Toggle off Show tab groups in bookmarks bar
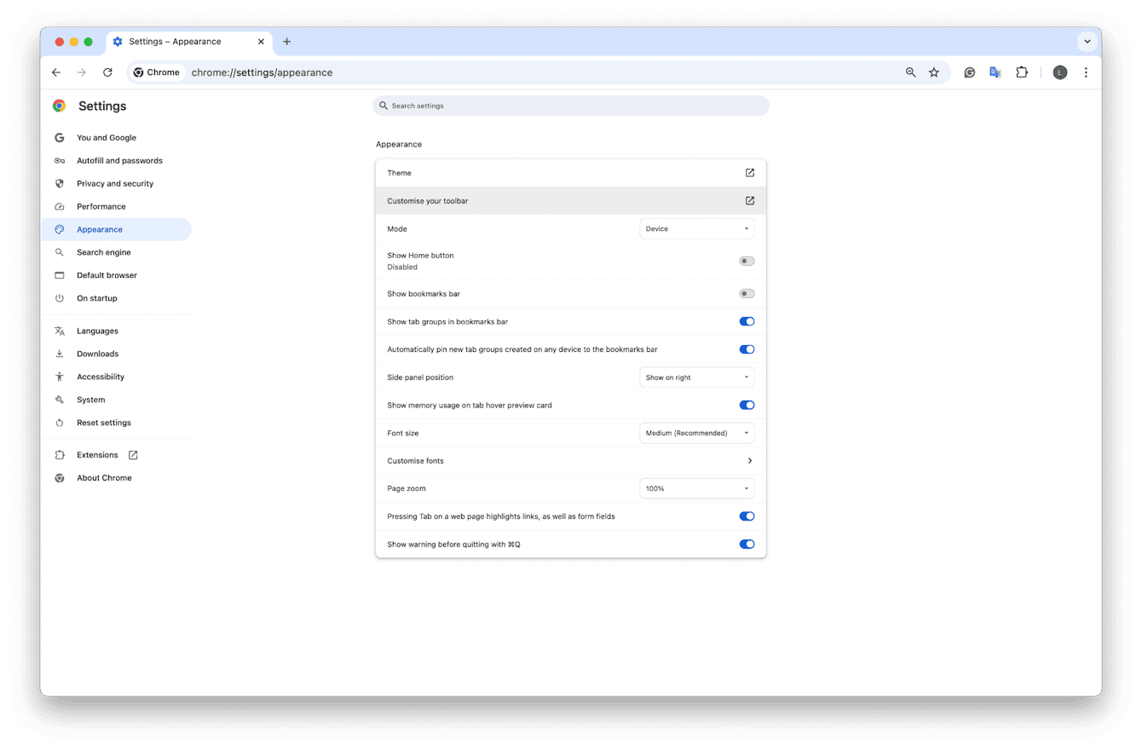This screenshot has height=749, width=1142. tap(747, 321)
